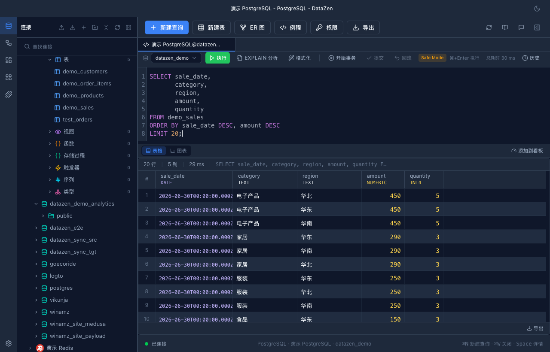Expand the 触发器 triggers node

[x=50, y=168]
